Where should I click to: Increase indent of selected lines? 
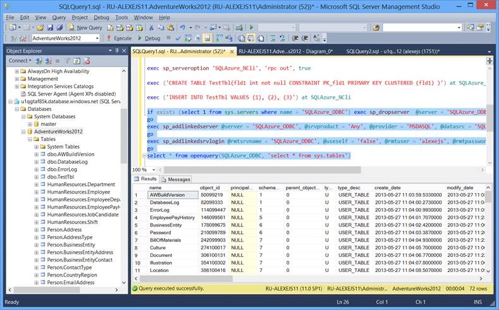305,38
